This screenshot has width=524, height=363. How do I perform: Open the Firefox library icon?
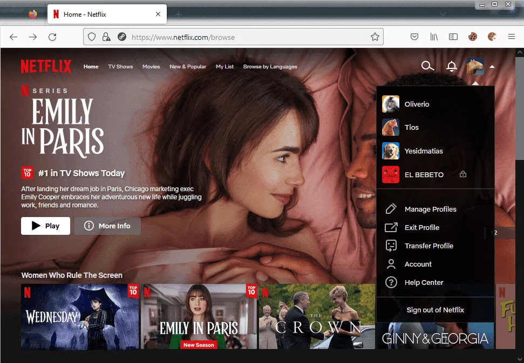tap(434, 37)
